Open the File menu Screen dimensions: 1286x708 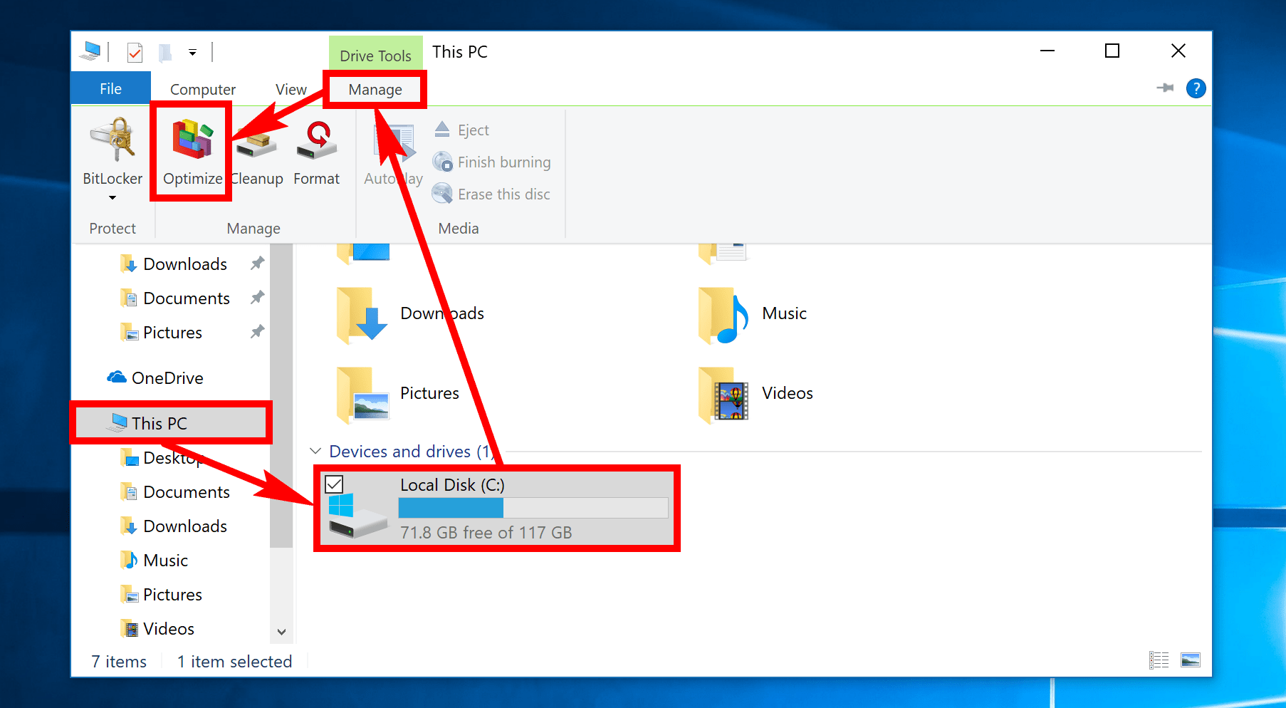(x=110, y=88)
